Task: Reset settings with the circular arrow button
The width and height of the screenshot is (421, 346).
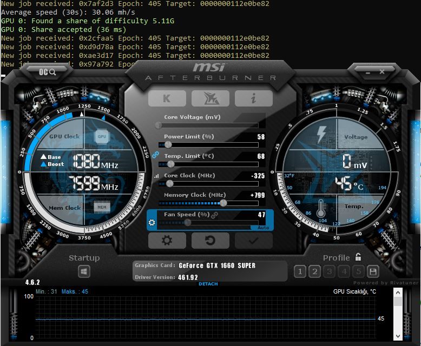Action: [x=210, y=241]
